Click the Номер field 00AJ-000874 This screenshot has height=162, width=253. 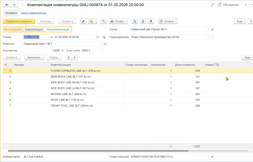(x=36, y=37)
